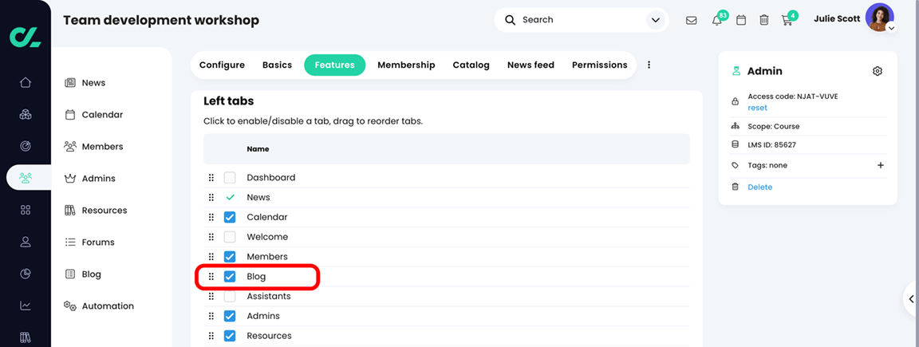Click the Name column header
The image size is (919, 347).
[258, 149]
